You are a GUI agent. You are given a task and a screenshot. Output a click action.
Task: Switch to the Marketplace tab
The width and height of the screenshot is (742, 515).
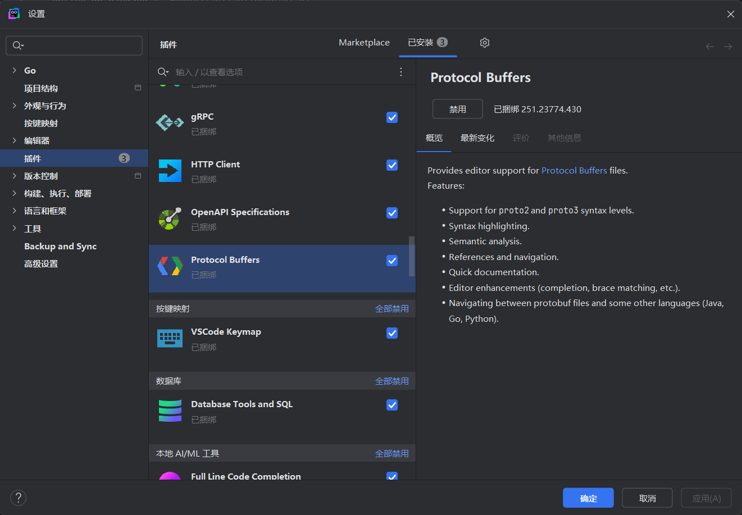(364, 43)
